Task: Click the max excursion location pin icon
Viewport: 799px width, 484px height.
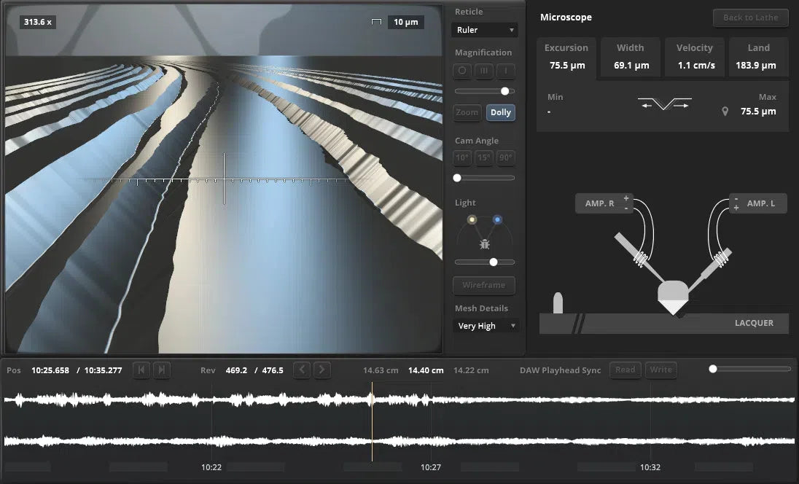Action: tap(725, 112)
